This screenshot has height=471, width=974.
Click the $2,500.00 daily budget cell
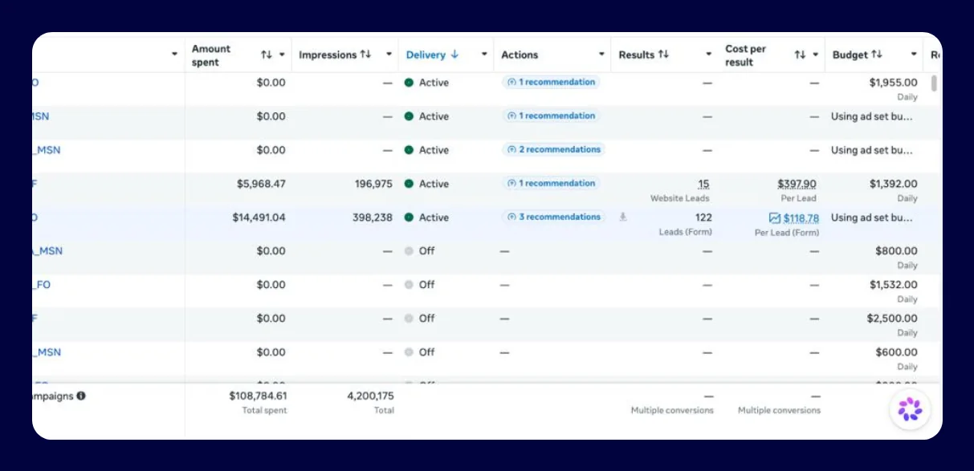point(892,319)
